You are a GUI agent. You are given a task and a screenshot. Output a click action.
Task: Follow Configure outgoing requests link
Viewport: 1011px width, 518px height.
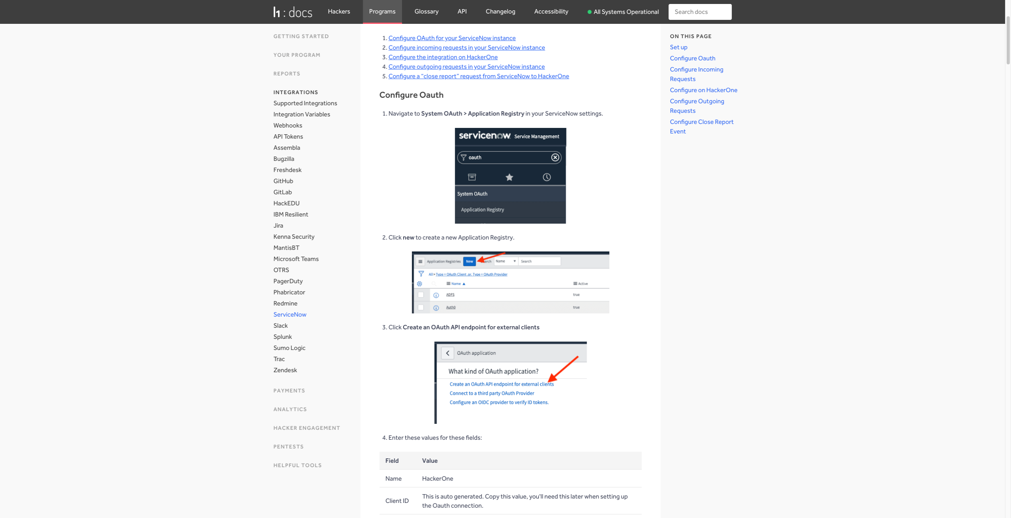click(x=466, y=67)
